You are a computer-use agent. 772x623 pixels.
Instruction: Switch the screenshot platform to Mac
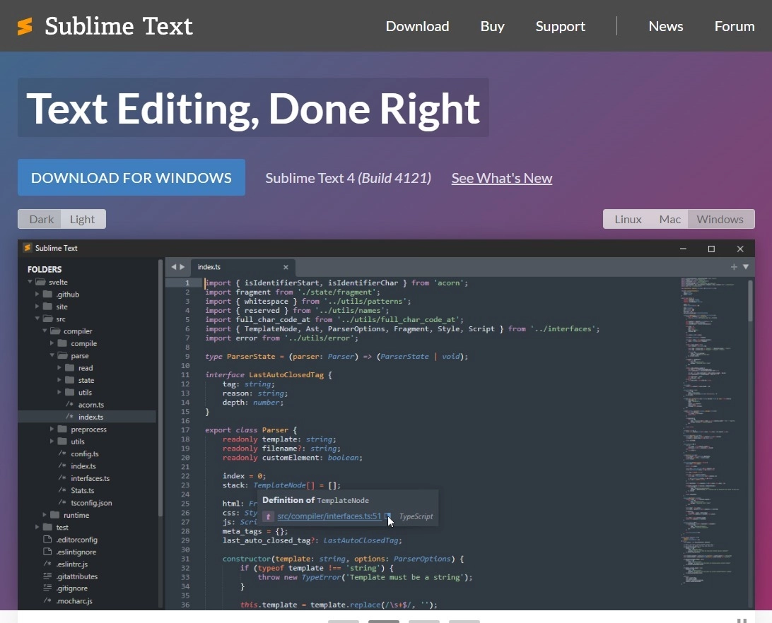669,219
